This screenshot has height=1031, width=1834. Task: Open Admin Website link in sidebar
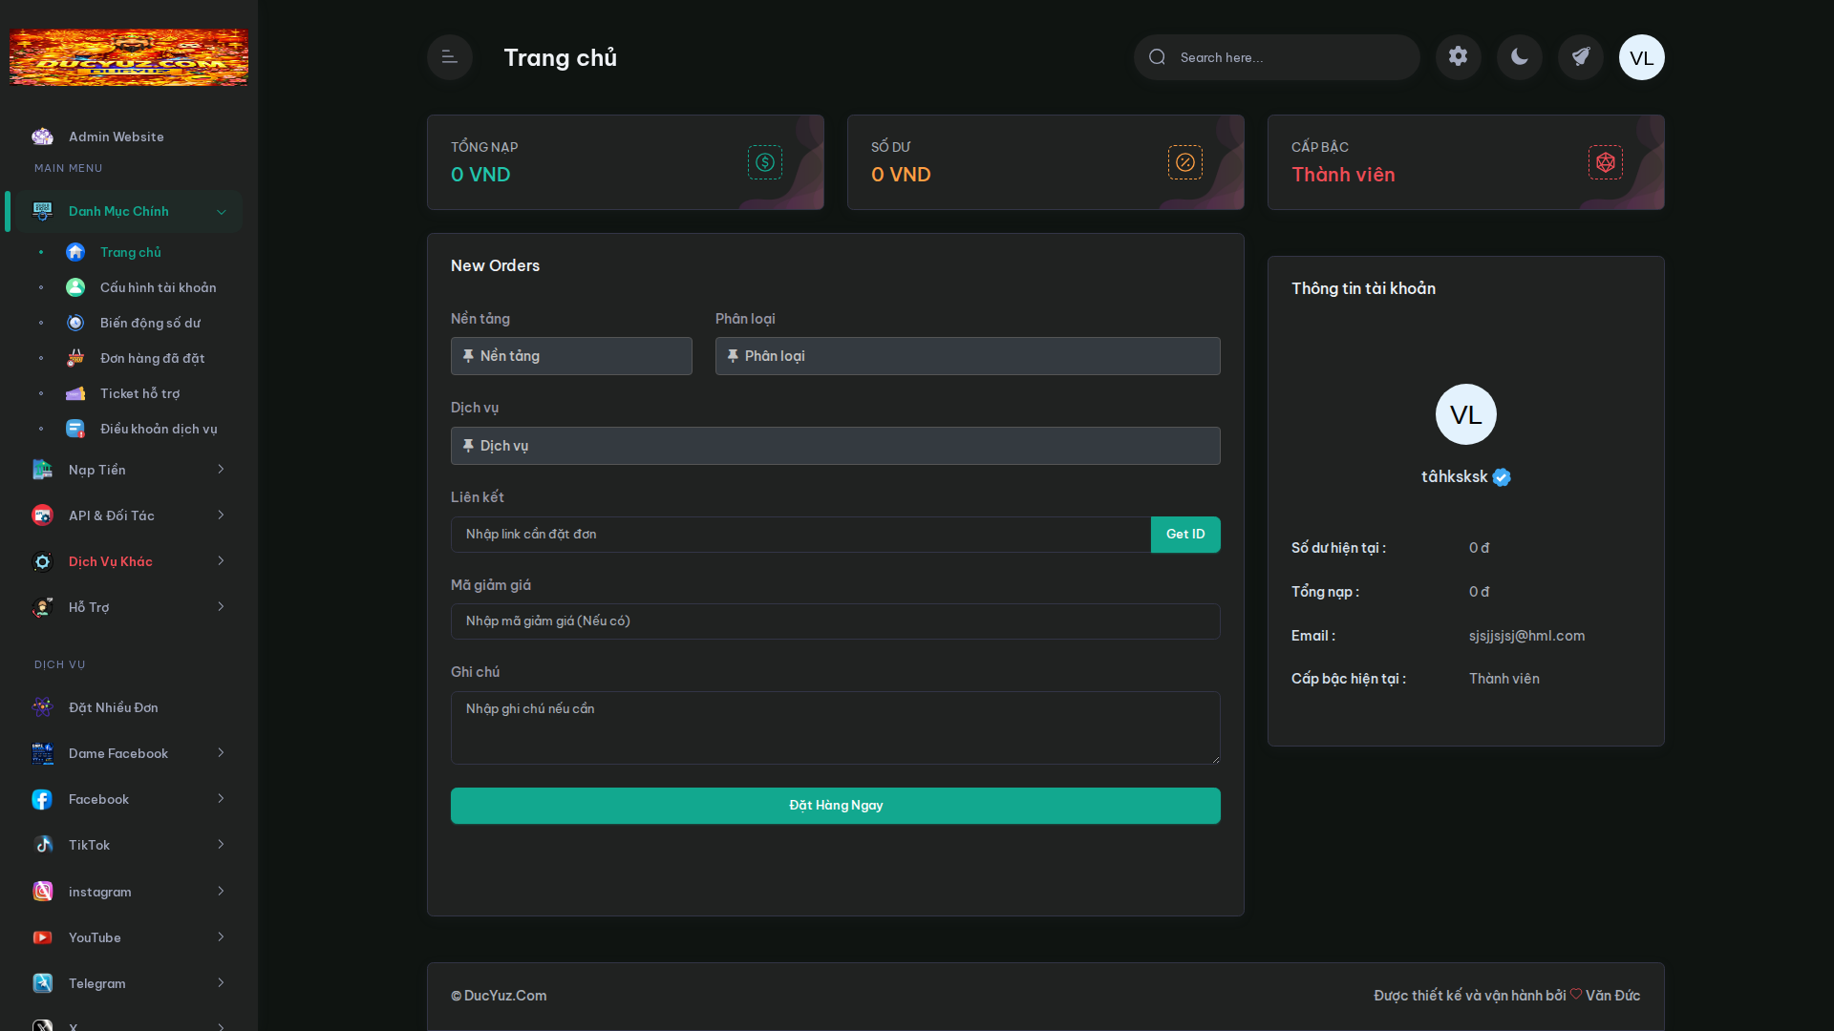(129, 137)
